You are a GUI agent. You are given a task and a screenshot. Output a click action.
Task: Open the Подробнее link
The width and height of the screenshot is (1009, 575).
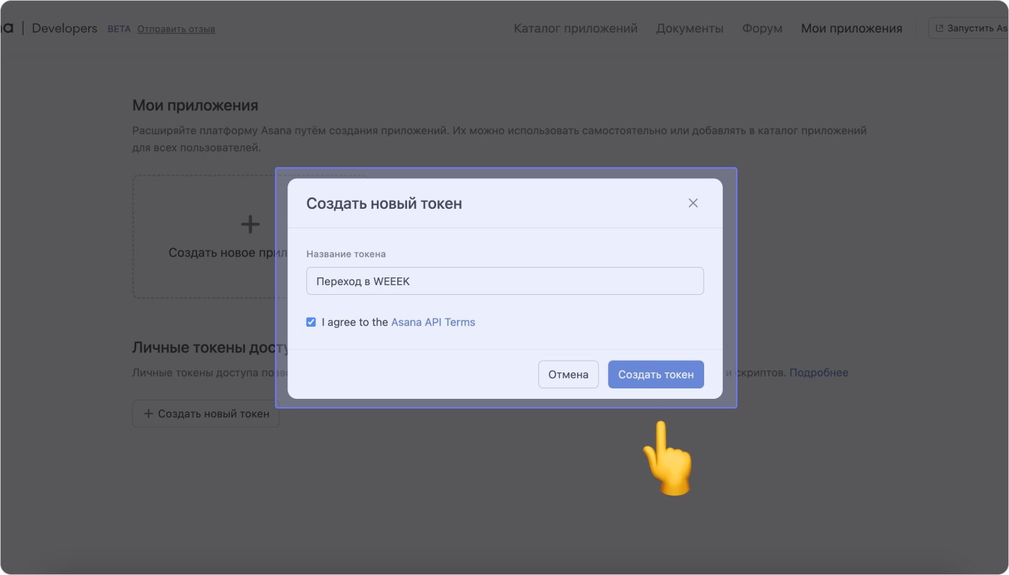click(x=818, y=372)
